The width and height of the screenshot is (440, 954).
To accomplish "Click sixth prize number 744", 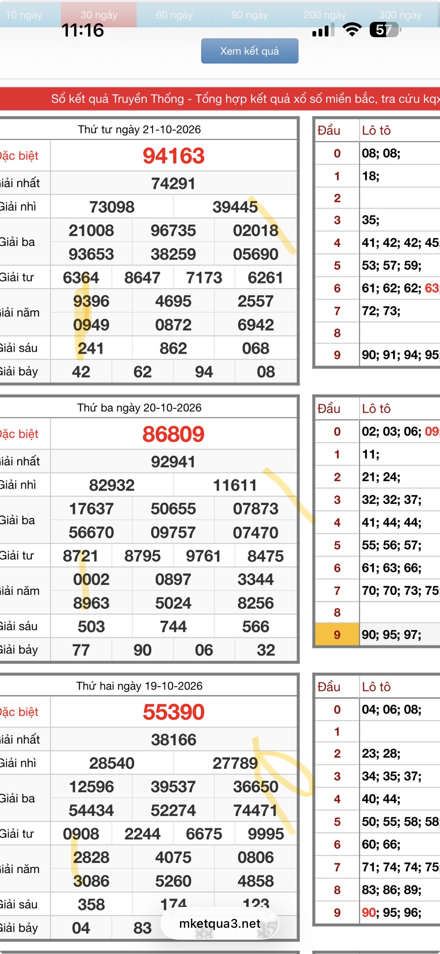I will click(173, 627).
